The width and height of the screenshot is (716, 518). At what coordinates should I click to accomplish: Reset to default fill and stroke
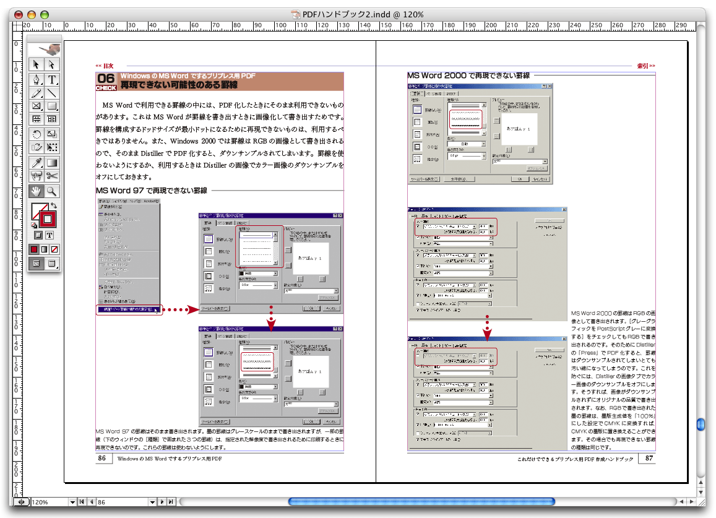[x=34, y=225]
